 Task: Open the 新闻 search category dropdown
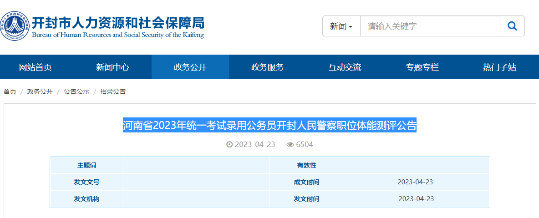341,26
